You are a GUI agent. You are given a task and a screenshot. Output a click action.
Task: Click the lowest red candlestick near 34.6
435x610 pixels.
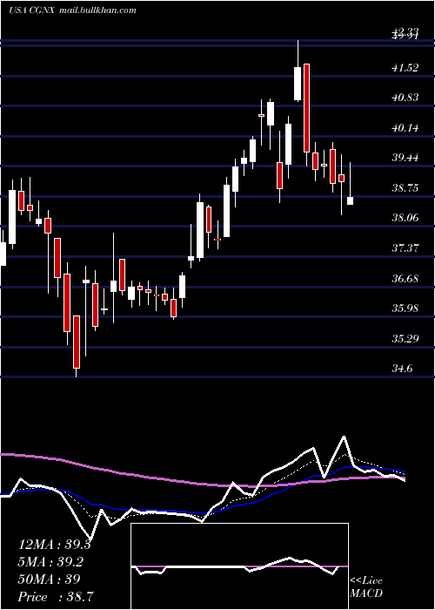click(x=77, y=342)
